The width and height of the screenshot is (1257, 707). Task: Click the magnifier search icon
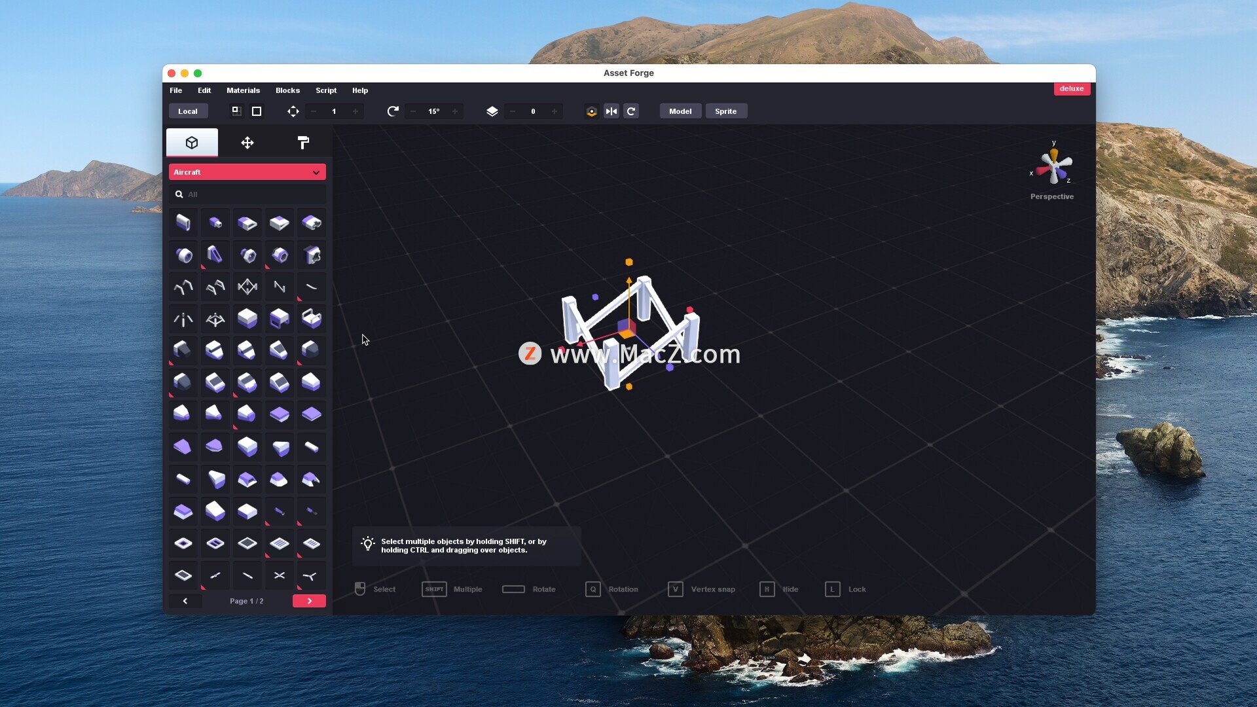point(179,194)
